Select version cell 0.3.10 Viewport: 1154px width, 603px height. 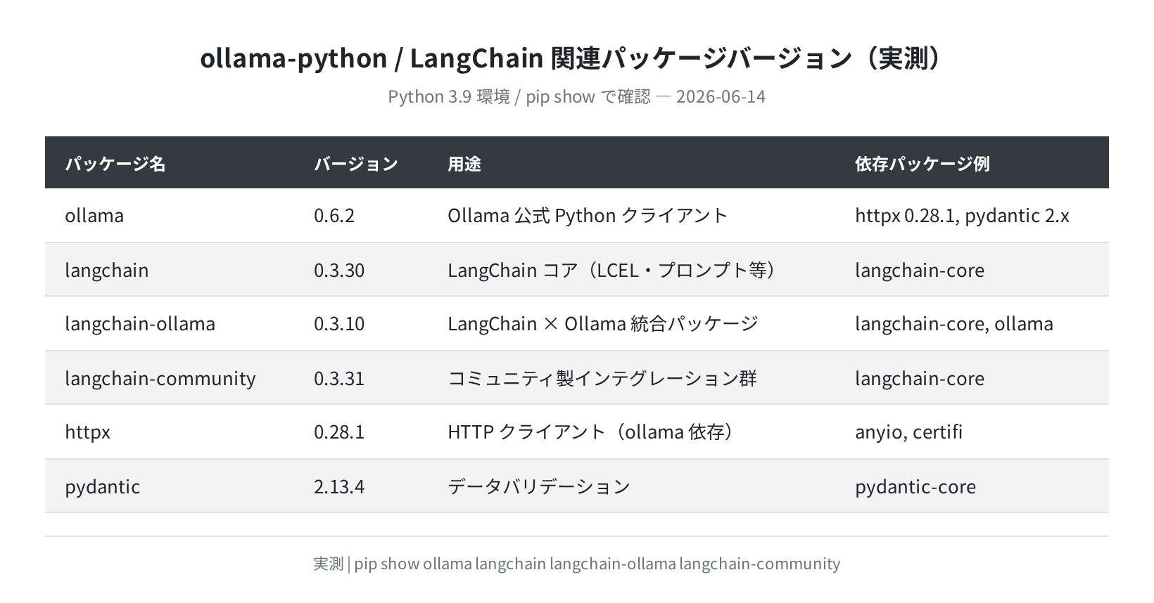[339, 323]
